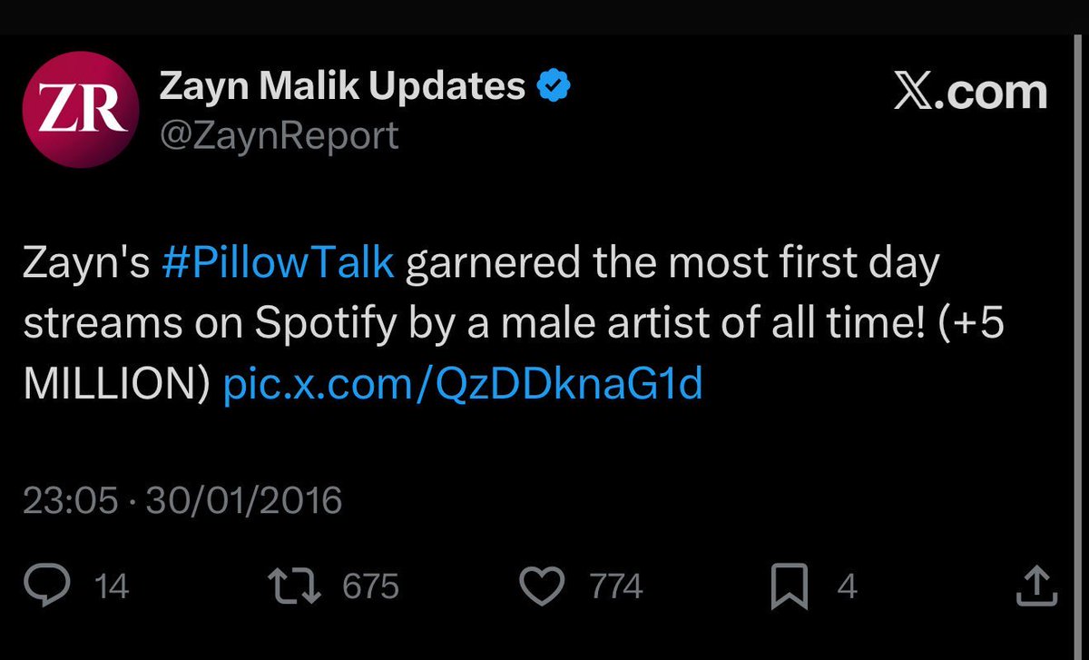
Task: Open the #PillowTalk hashtag
Action: (x=280, y=263)
